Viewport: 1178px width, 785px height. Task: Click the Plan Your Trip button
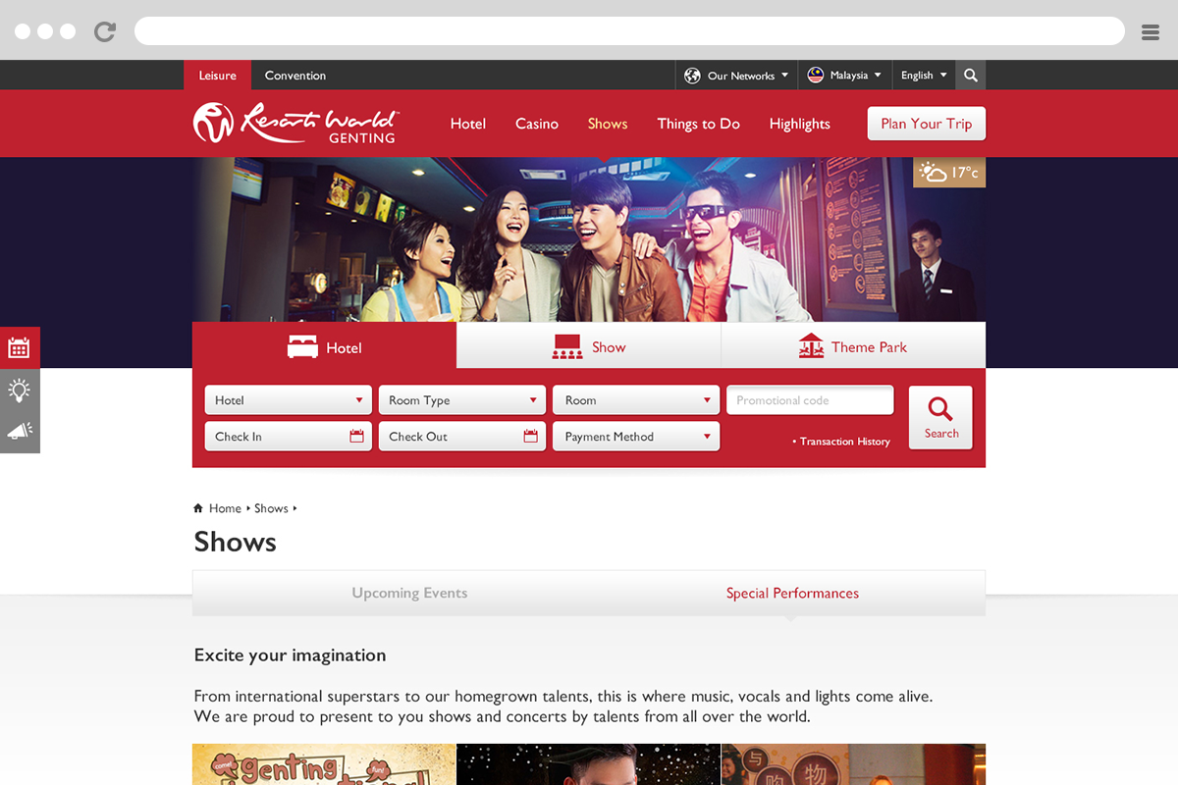click(926, 124)
